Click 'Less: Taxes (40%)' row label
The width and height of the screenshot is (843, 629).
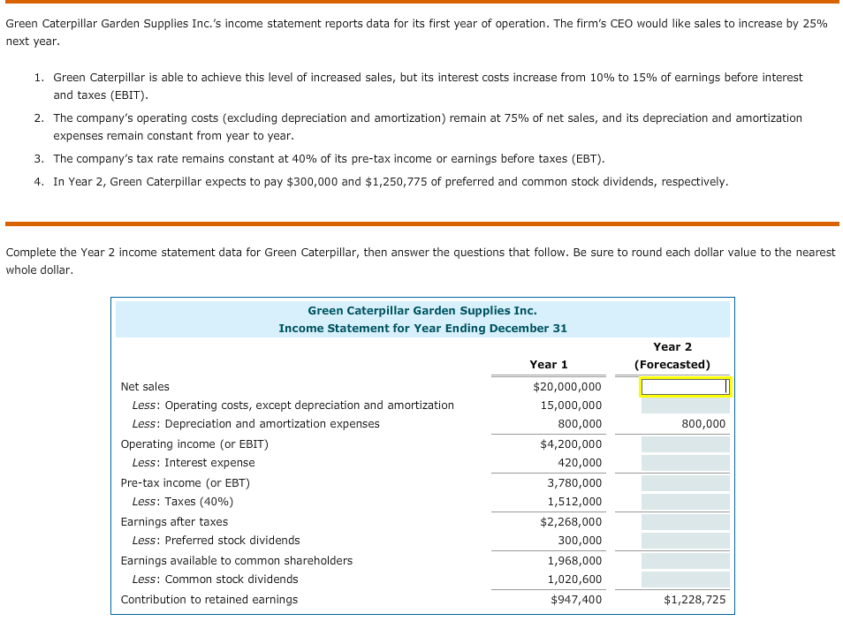point(183,502)
